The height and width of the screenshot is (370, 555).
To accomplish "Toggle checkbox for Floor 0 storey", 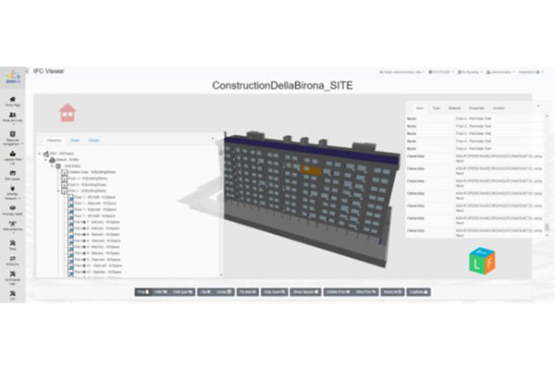I will (65, 185).
